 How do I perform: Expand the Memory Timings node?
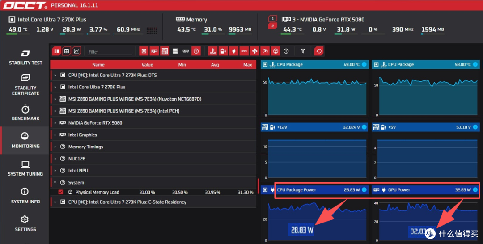pyautogui.click(x=55, y=147)
